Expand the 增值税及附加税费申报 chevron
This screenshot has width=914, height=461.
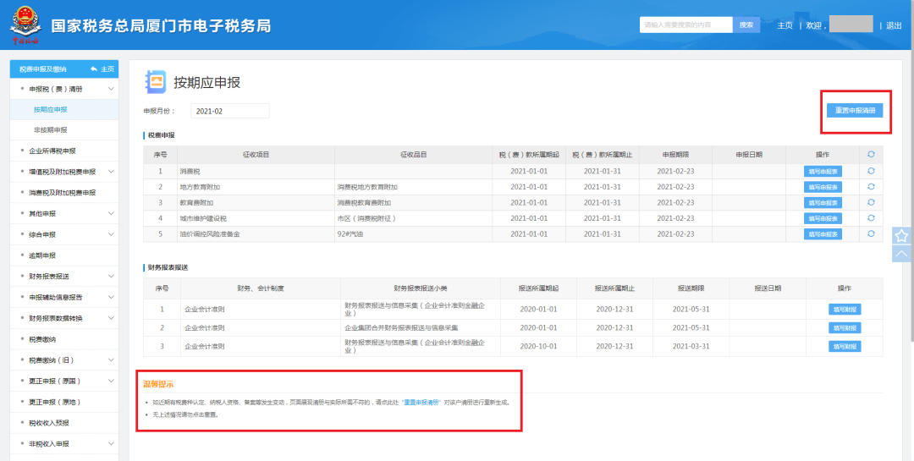[111, 172]
